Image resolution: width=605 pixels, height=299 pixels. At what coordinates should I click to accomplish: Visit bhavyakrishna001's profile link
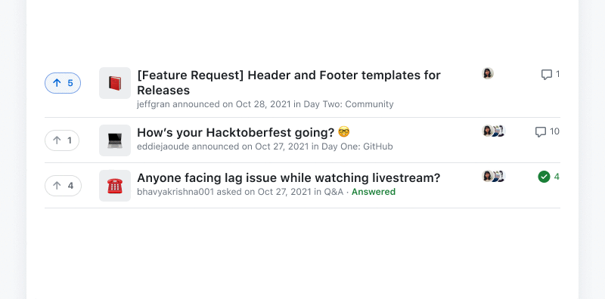tap(175, 192)
